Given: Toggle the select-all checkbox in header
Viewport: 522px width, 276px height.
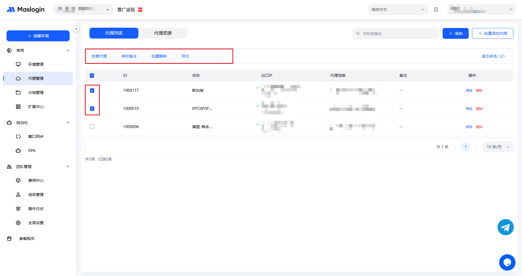Looking at the screenshot, I should [92, 75].
